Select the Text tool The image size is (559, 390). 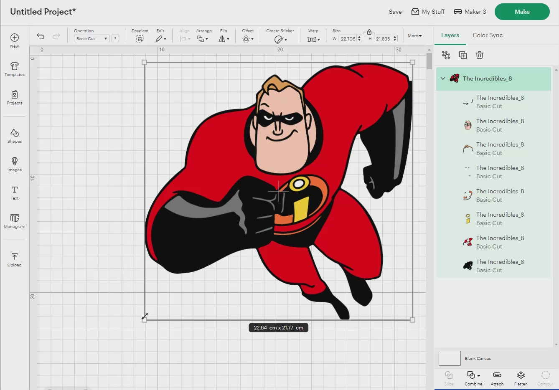click(15, 192)
